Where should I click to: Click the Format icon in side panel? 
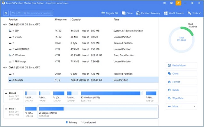[x=169, y=82]
